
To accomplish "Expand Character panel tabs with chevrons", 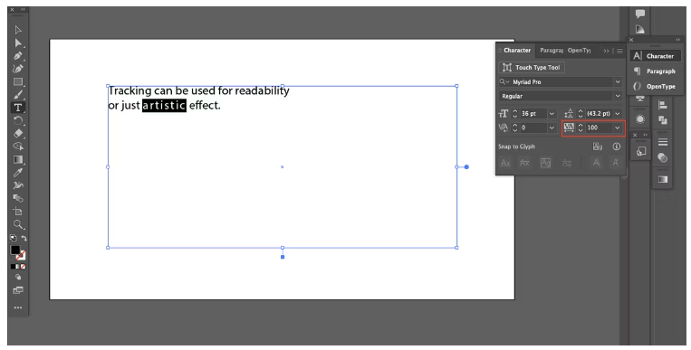I will 607,51.
